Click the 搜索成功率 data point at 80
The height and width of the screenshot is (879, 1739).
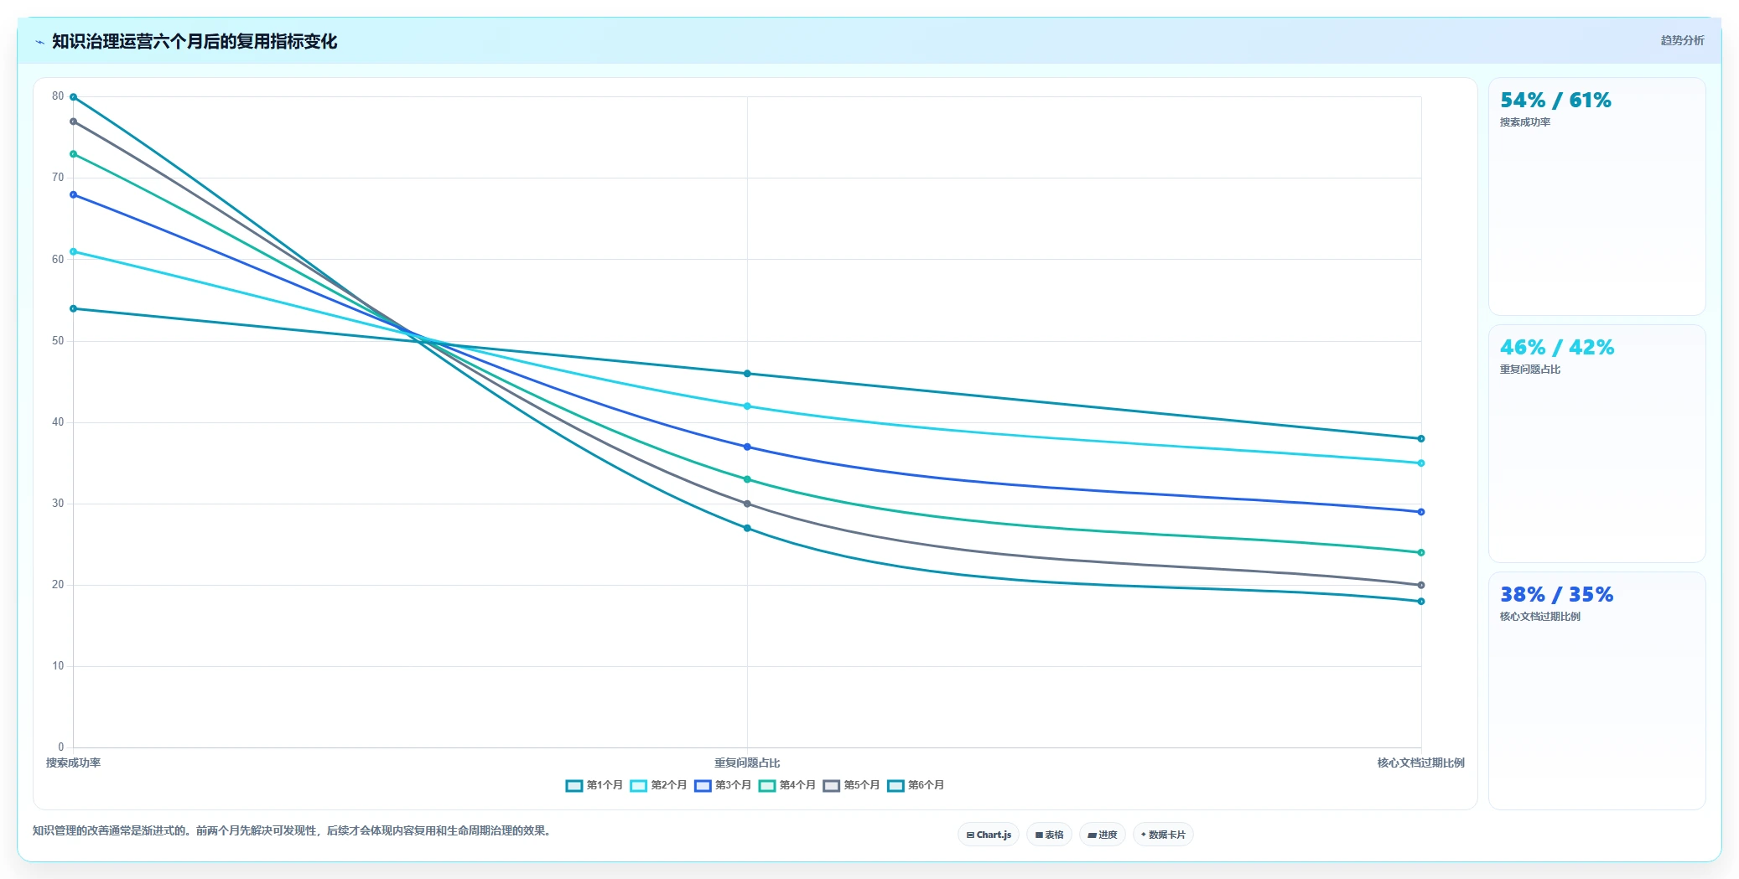(74, 97)
